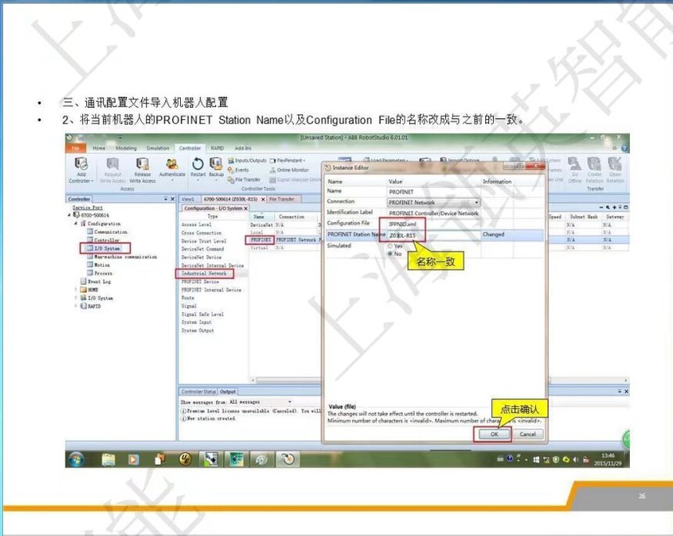The width and height of the screenshot is (673, 536).
Task: Switch to the RAPID ribbon tab
Action: [218, 148]
